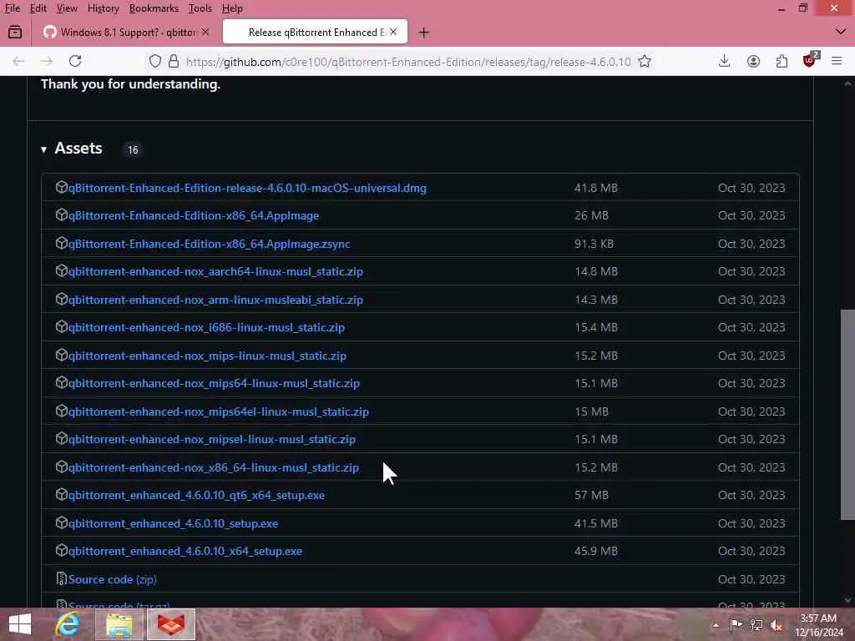
Task: Open the Downloads panel
Action: [x=724, y=61]
